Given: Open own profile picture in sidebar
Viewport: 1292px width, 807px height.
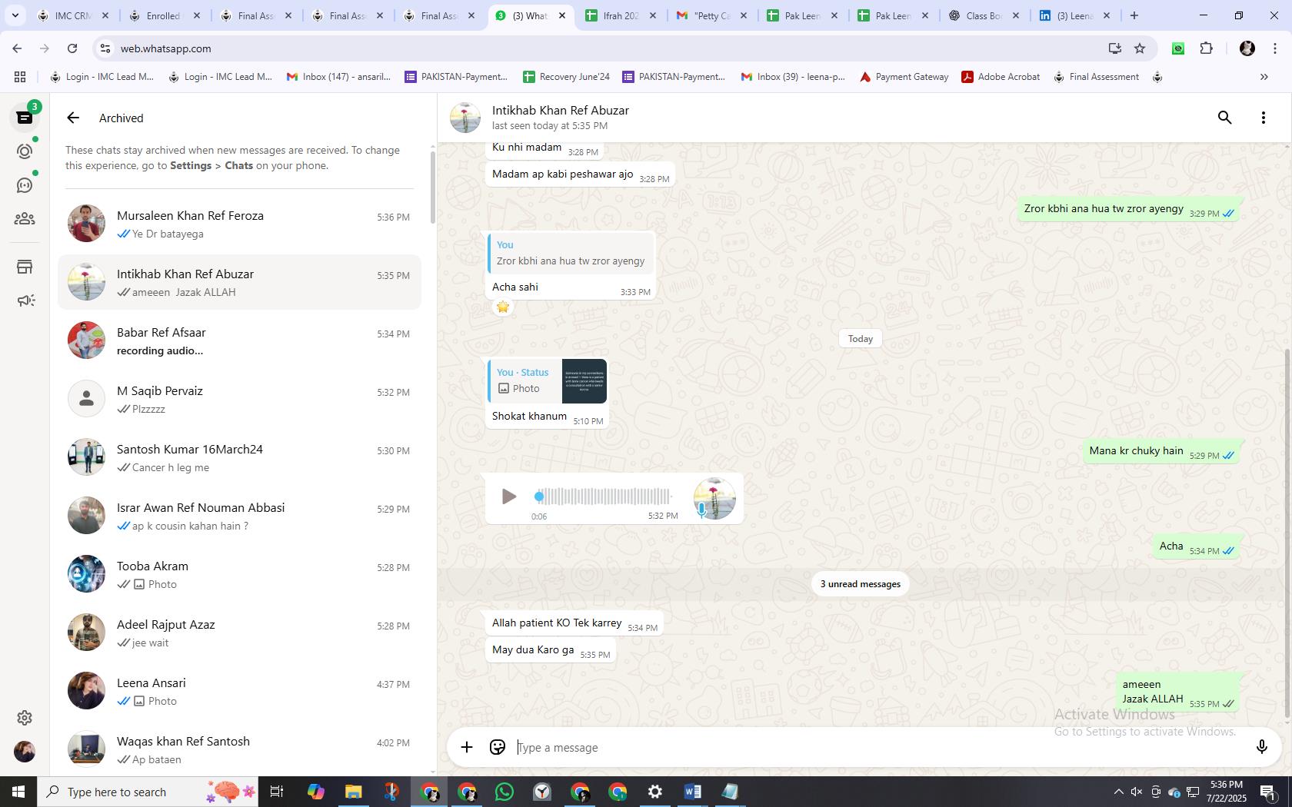Looking at the screenshot, I should click(25, 751).
